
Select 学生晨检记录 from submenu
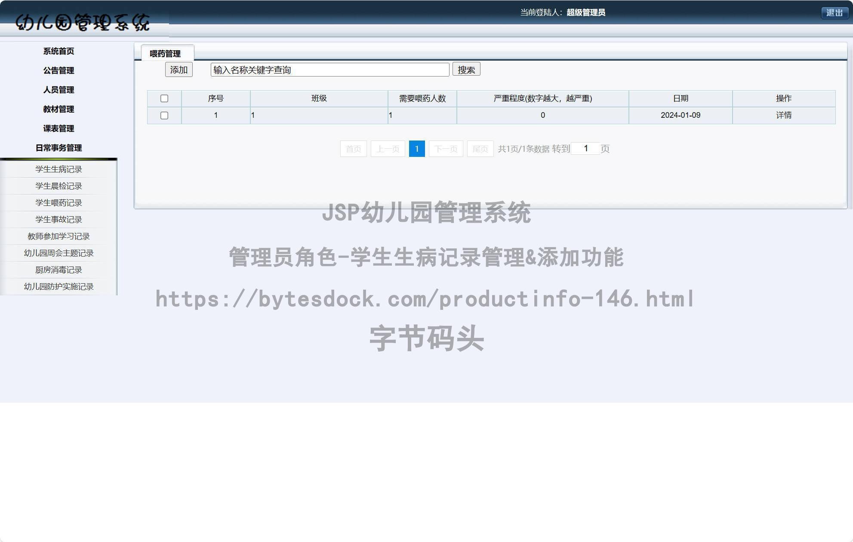click(58, 186)
